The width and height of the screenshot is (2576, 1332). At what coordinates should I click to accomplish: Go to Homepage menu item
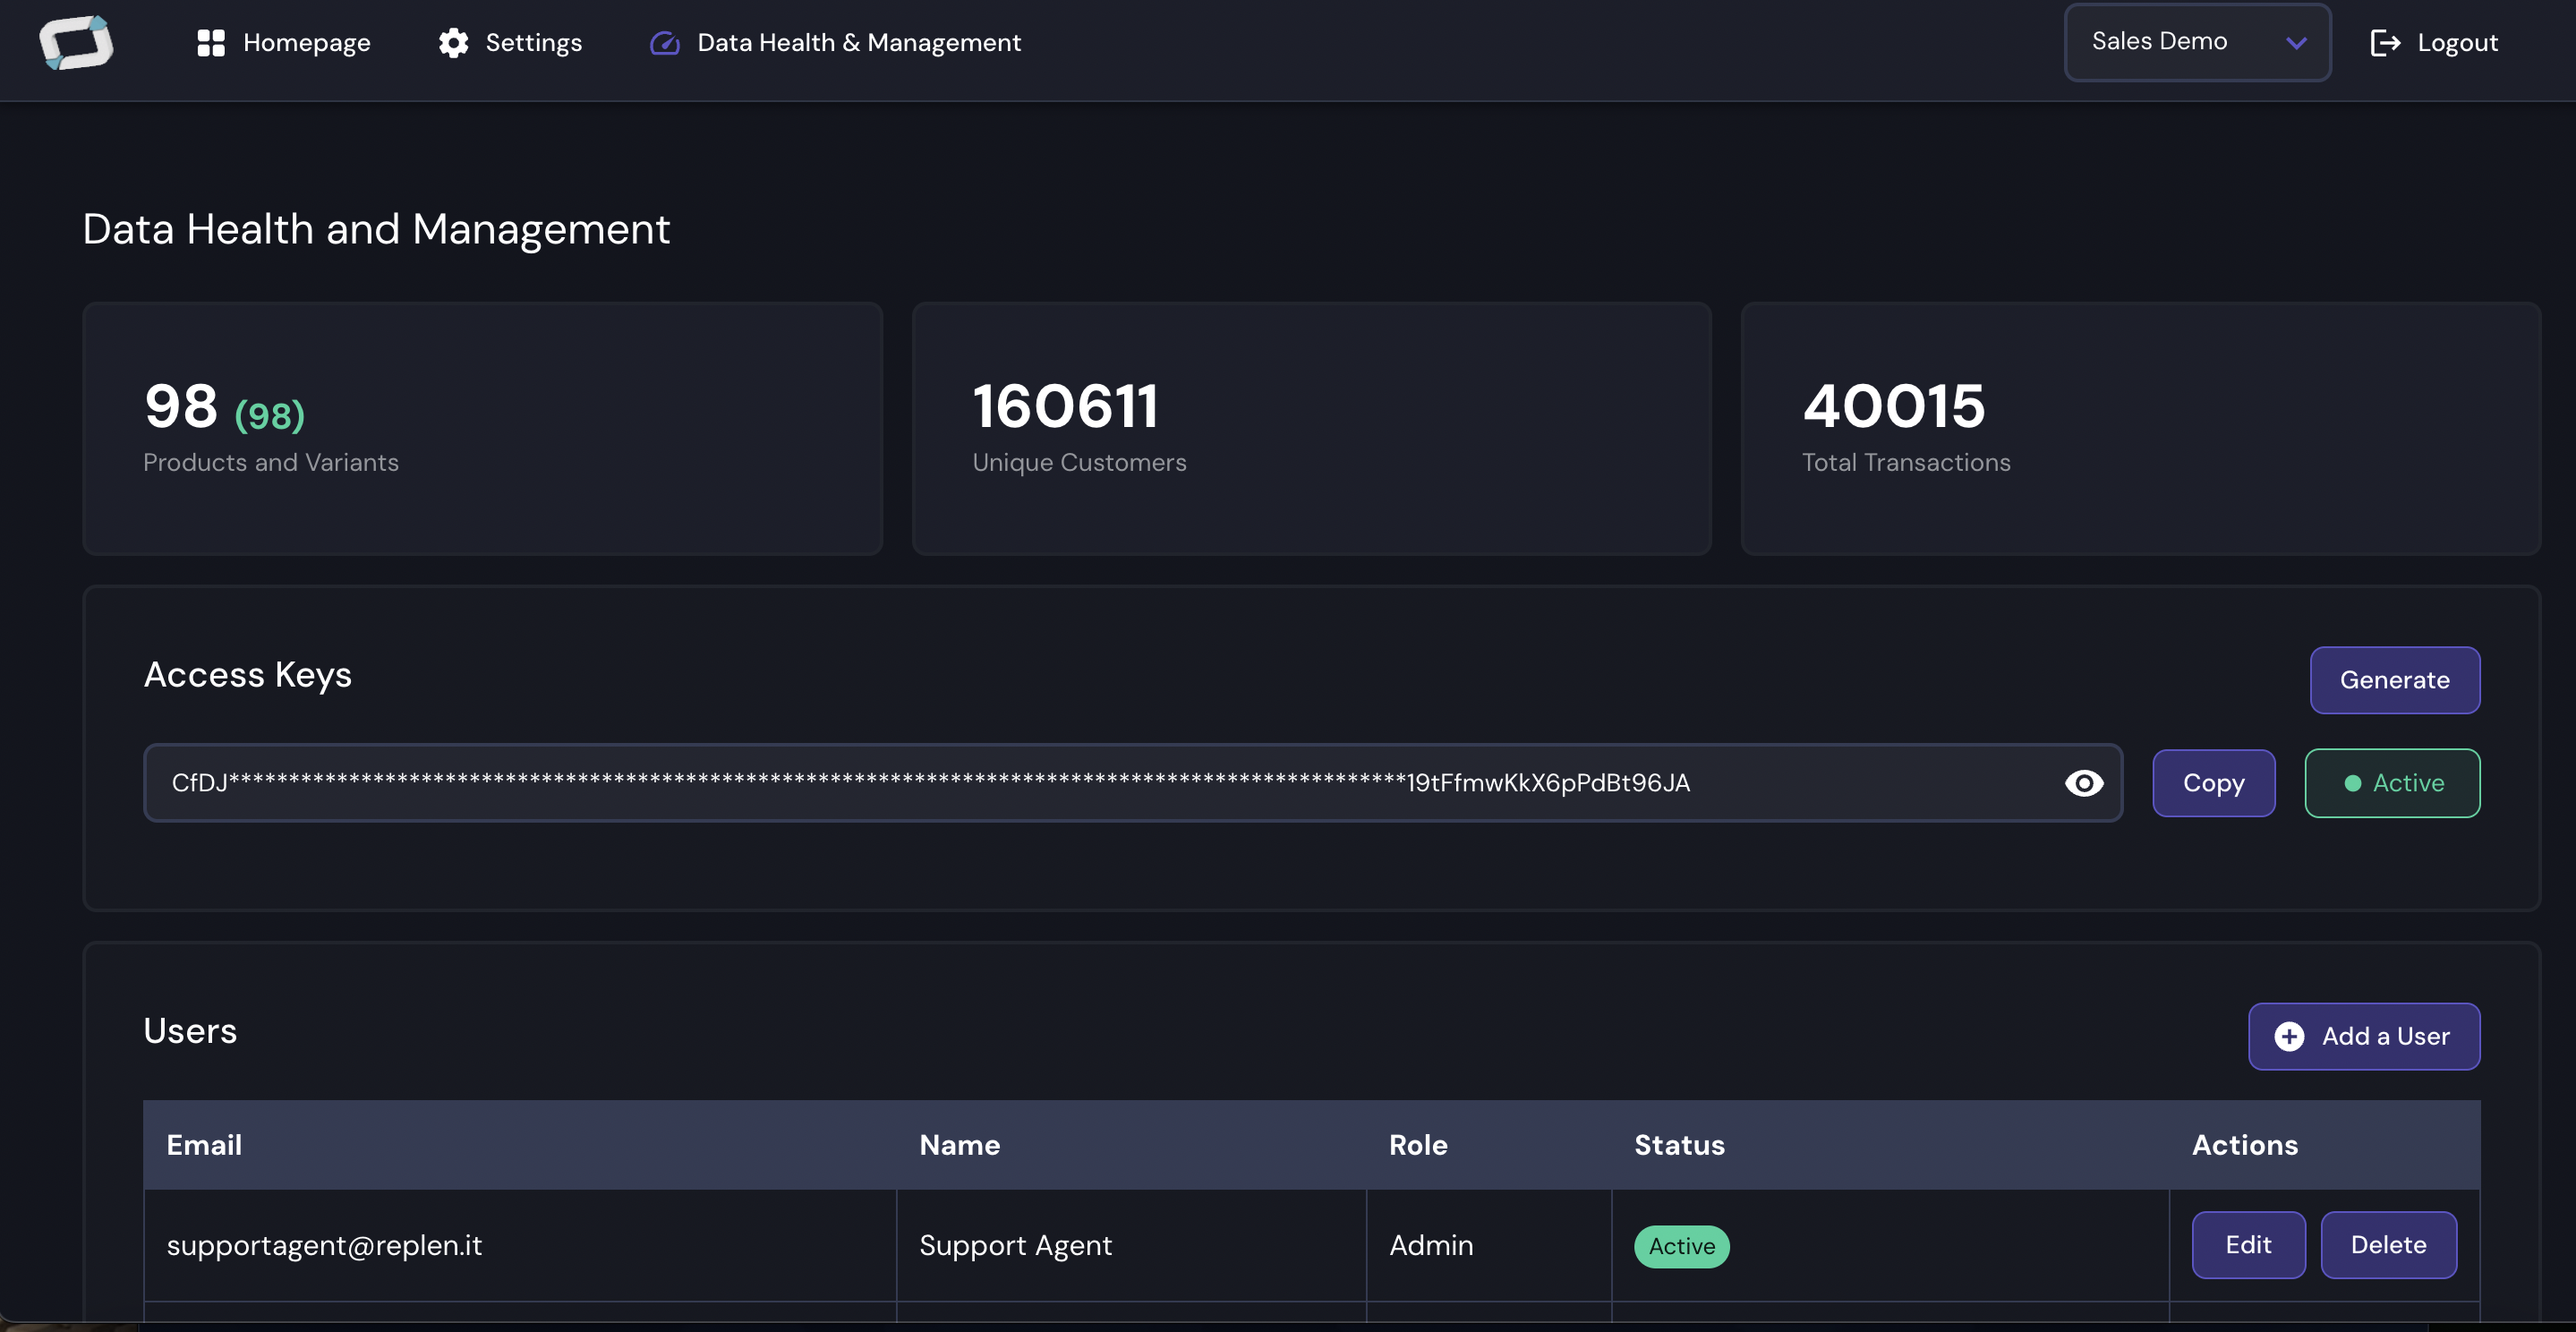coord(306,42)
